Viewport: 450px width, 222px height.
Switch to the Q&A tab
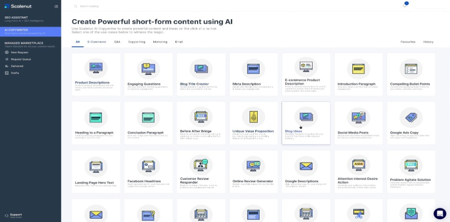coord(117,42)
